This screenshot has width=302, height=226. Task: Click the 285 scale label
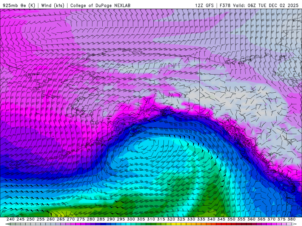pyautogui.click(x=101, y=219)
